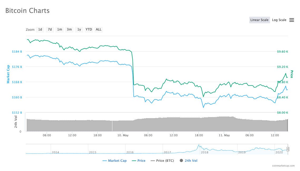Switch to Log Scale

(x=279, y=20)
